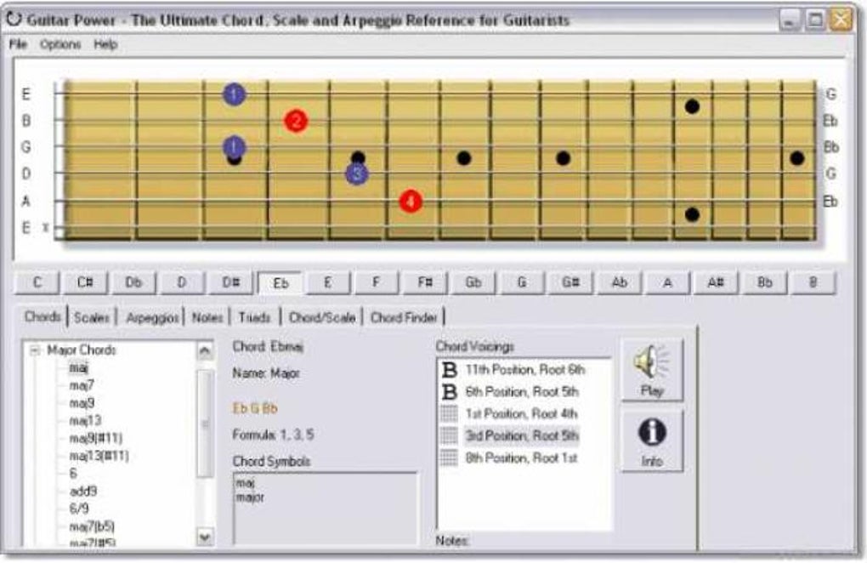
Task: Click the grid icon beside 3rd Position voicing
Action: pyautogui.click(x=449, y=435)
